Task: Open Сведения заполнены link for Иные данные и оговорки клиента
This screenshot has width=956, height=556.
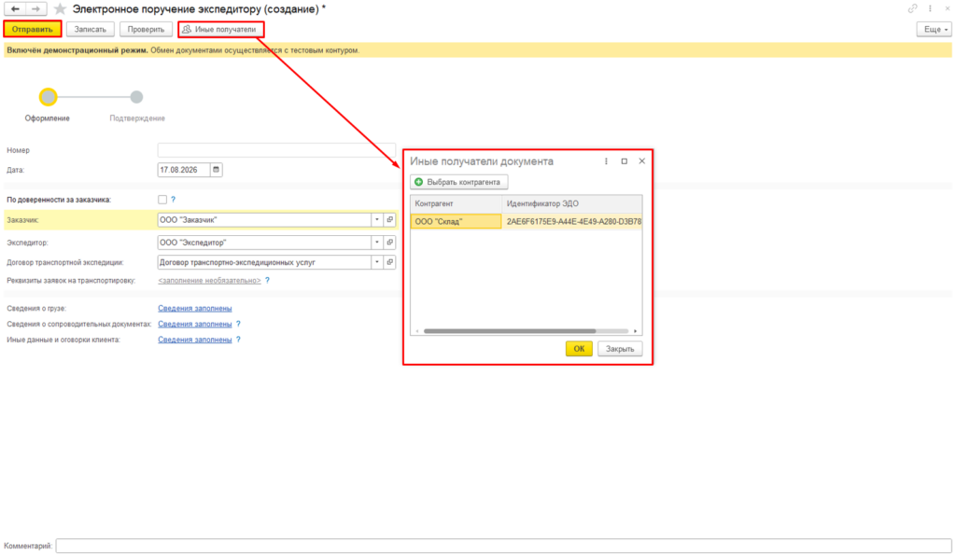Action: pos(194,340)
